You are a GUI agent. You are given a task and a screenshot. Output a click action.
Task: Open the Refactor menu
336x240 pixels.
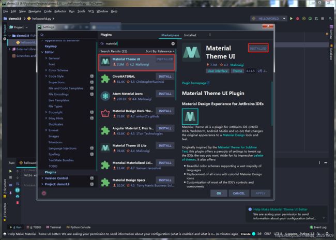click(x=60, y=11)
